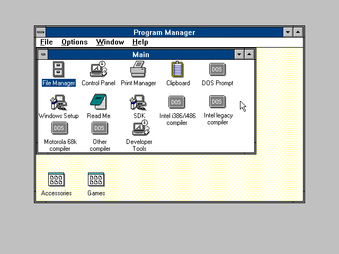Select the DOS Prompt icon
Screen dimensions: 339x254
tap(217, 69)
